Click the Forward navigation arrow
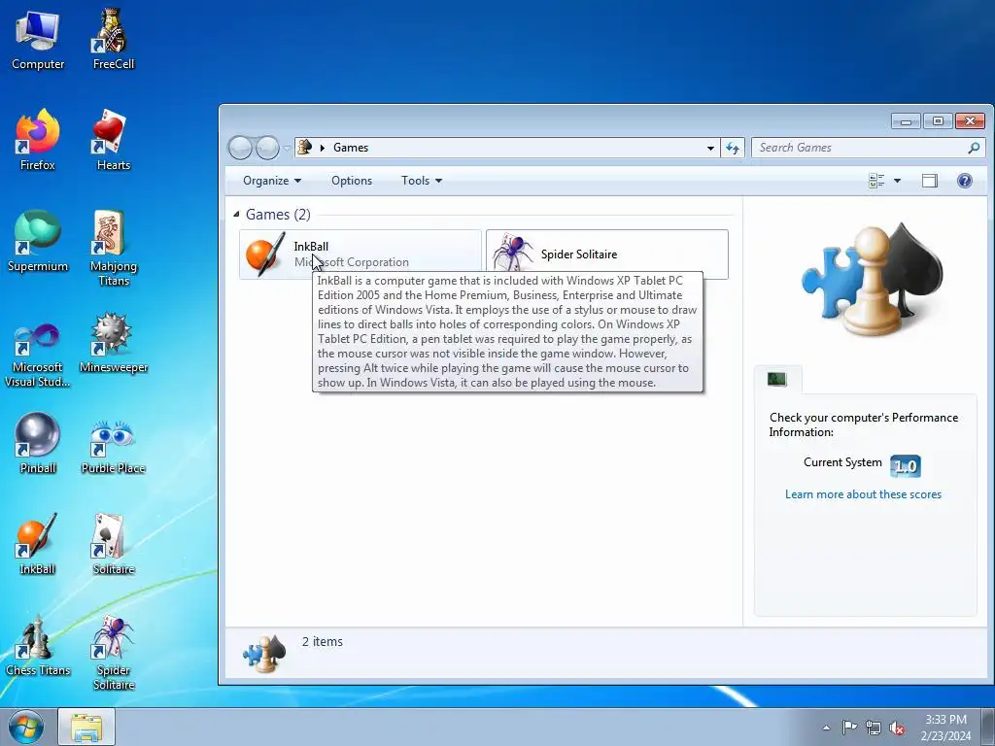The image size is (995, 746). tap(267, 148)
